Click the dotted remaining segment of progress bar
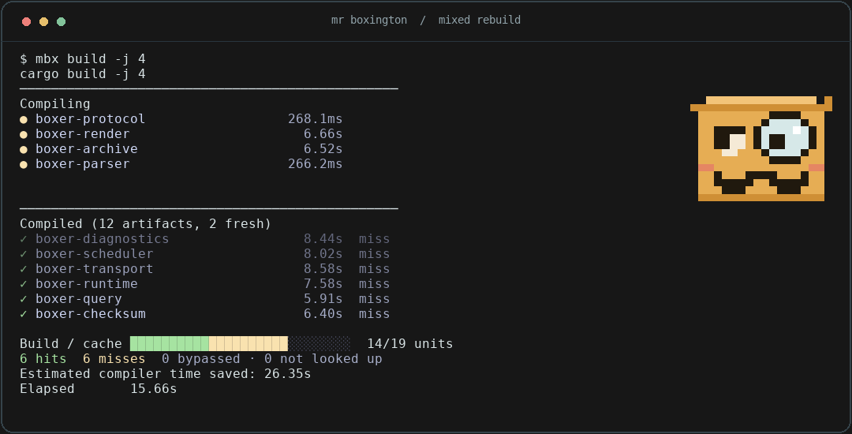 click(319, 344)
